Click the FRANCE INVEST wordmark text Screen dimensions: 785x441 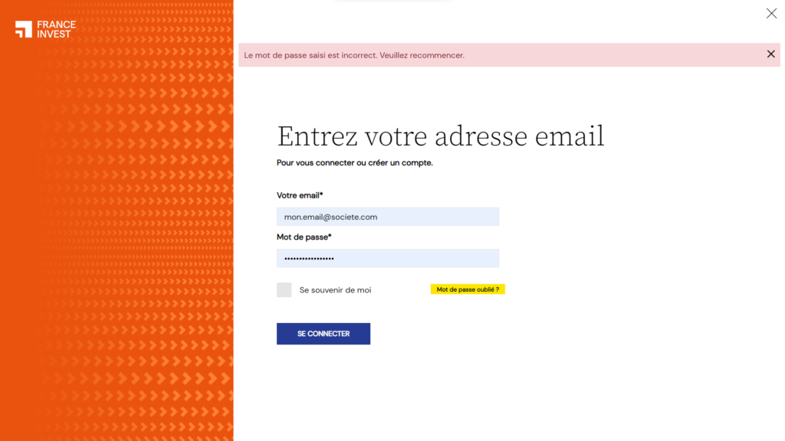point(56,30)
